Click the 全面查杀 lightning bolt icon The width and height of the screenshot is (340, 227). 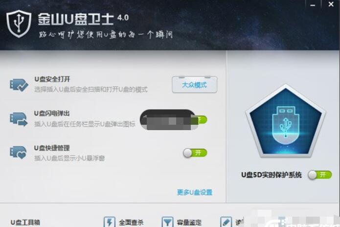pyautogui.click(x=110, y=222)
